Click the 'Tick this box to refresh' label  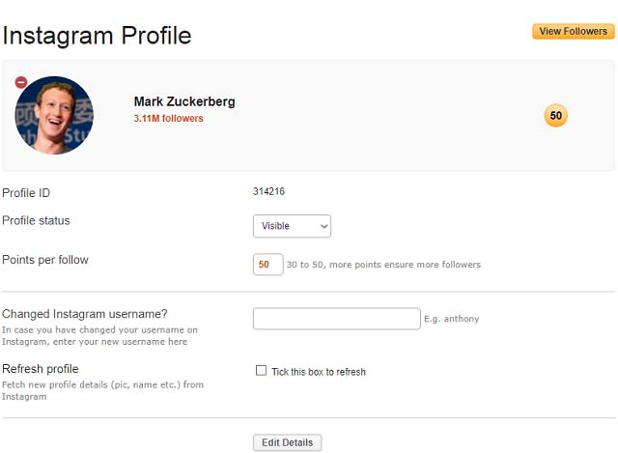(x=319, y=372)
